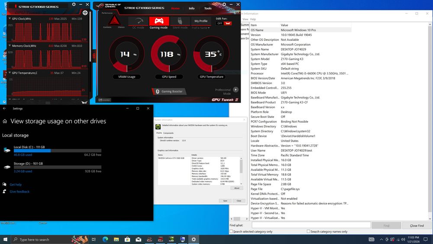Open the notification center icon
Image resolution: width=433 pixels, height=244 pixels.
pyautogui.click(x=426, y=239)
